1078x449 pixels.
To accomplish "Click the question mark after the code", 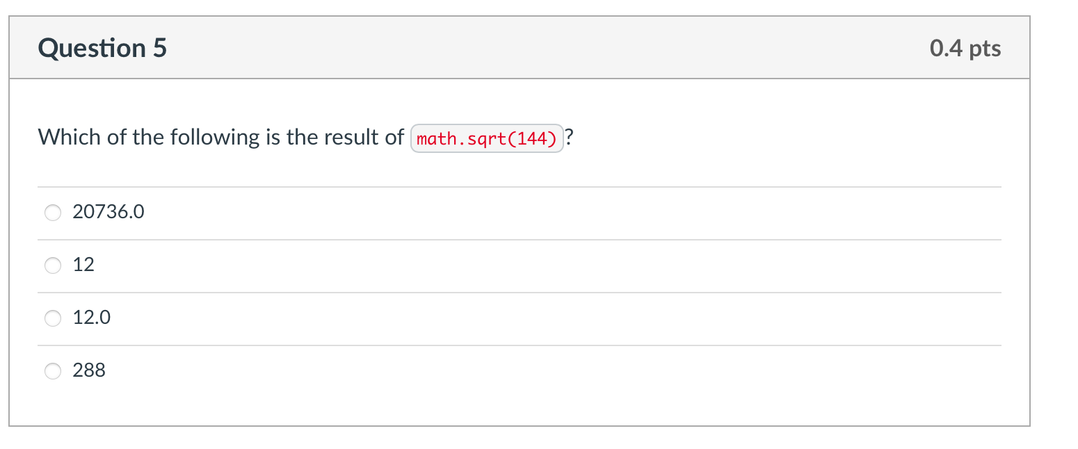I will click(570, 137).
